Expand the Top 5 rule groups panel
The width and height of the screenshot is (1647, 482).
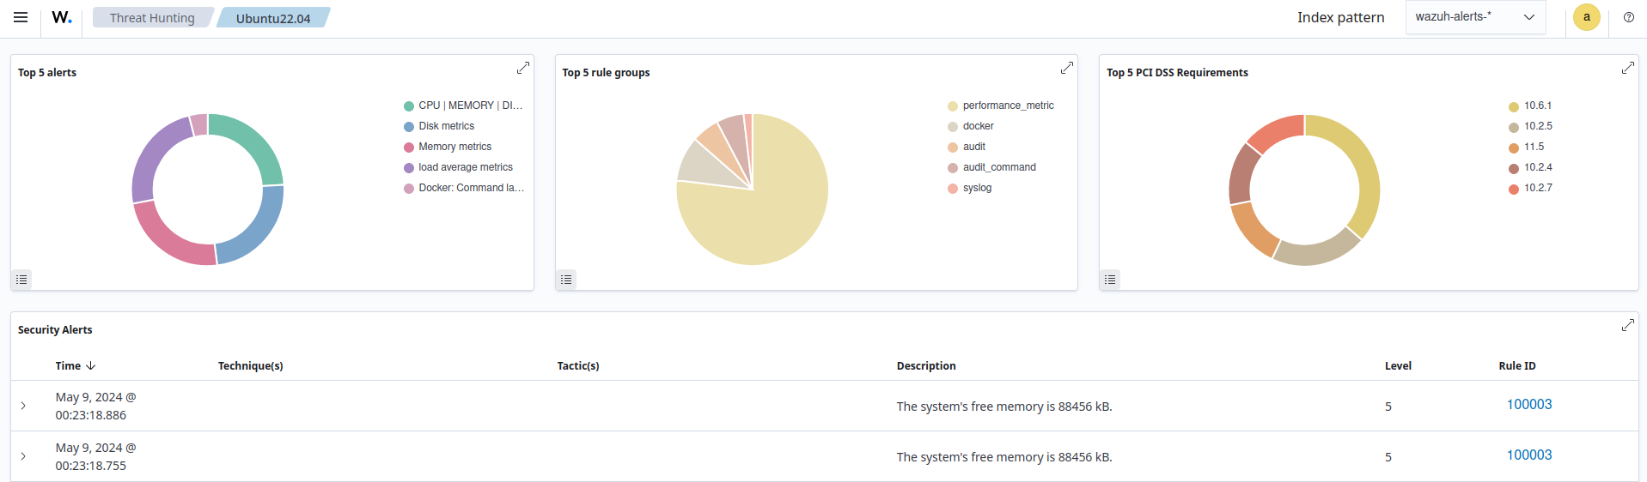point(1066,68)
